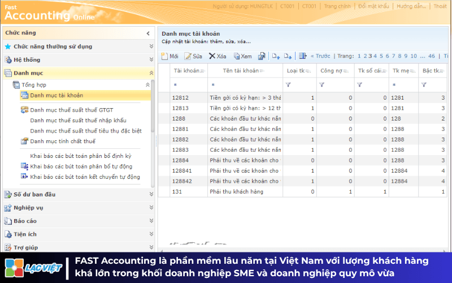The width and height of the screenshot is (452, 283).
Task: Click the Thoát logout link
Action: (x=440, y=6)
